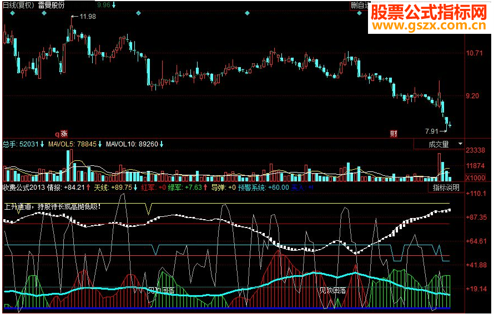
Task: Click the 7.91 low price label
Action: tap(431, 131)
